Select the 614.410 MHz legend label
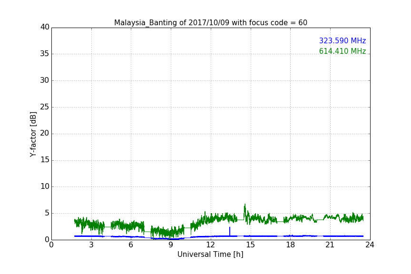The width and height of the screenshot is (411, 274). pos(342,51)
